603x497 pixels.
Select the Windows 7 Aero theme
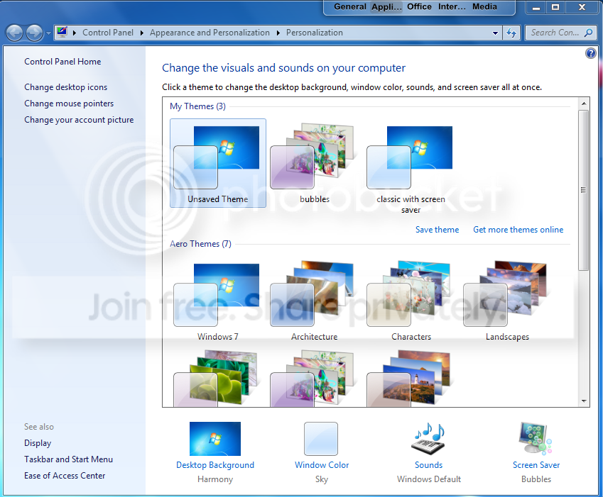point(217,301)
